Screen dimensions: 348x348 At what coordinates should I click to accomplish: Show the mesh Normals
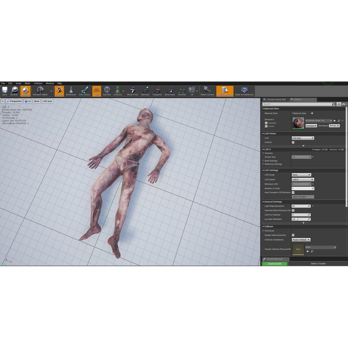(145, 91)
